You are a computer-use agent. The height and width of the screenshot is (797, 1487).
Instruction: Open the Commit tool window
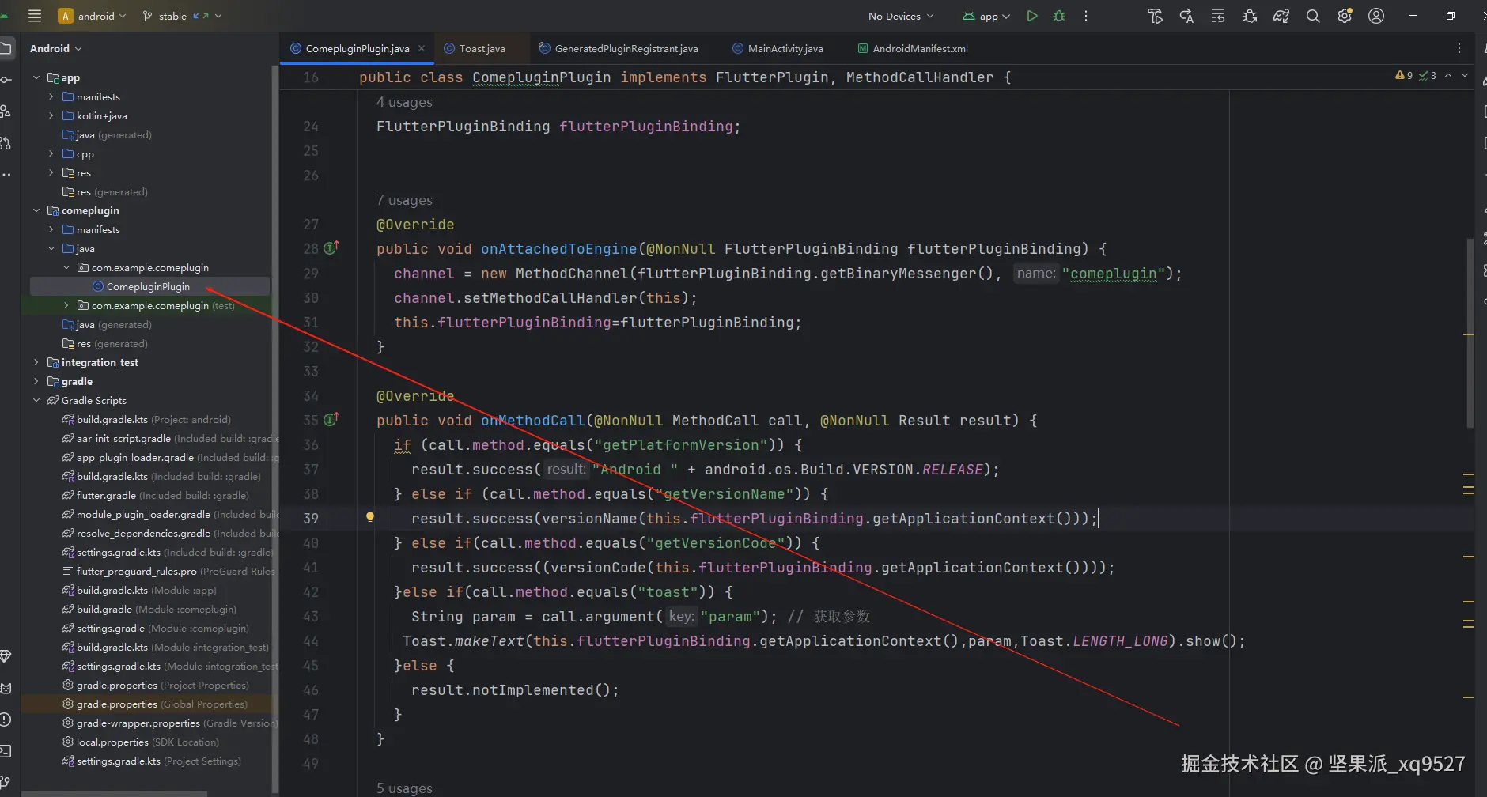[6, 79]
